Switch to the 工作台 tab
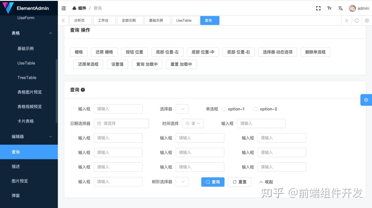372x208 pixels. [104, 20]
